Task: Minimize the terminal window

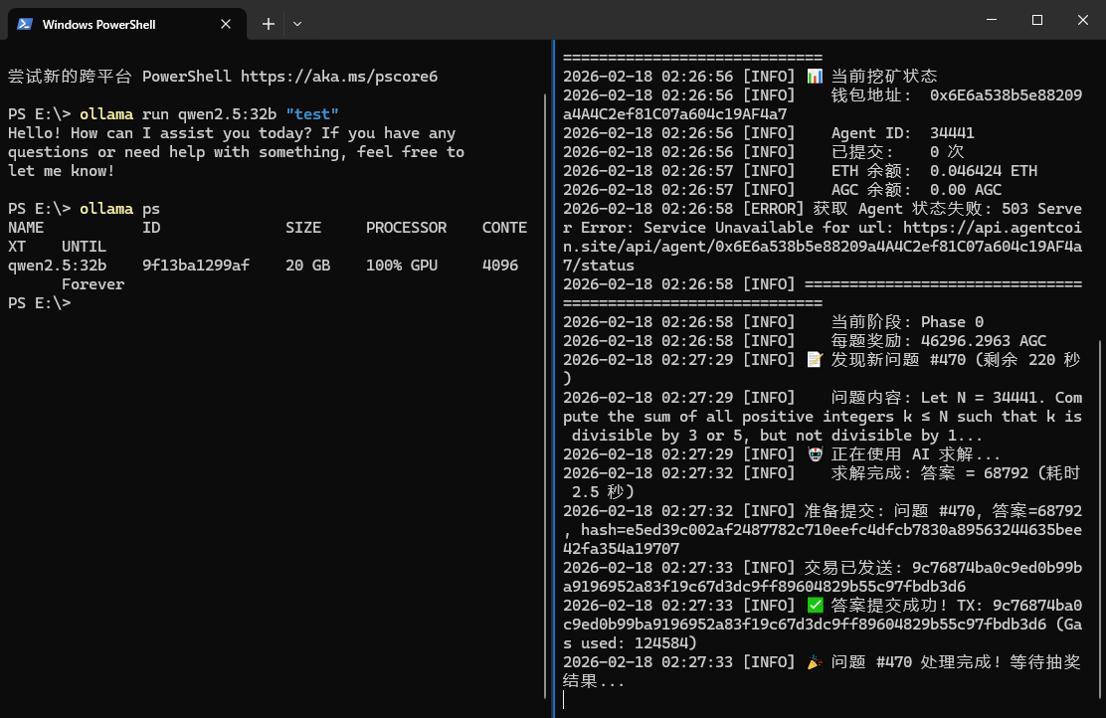Action: coord(991,20)
